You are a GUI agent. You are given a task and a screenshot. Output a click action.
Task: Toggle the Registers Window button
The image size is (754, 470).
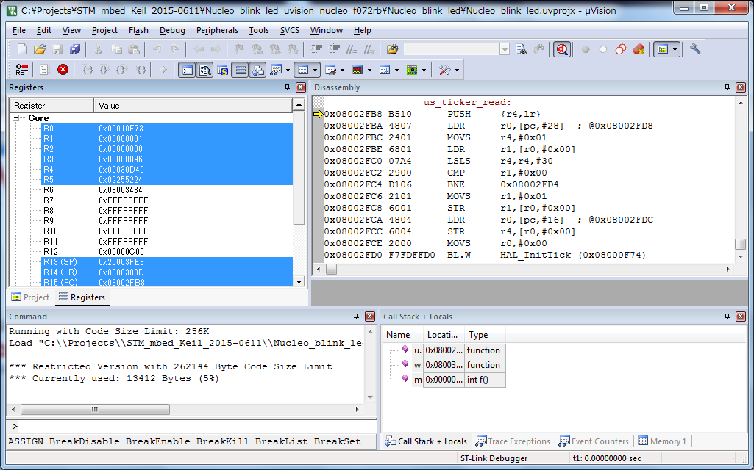240,70
